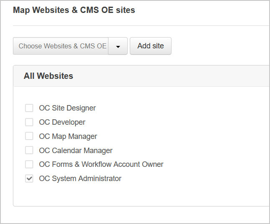This screenshot has height=224, width=270.
Task: Enable the OC Developer role checkbox
Action: pyautogui.click(x=29, y=122)
